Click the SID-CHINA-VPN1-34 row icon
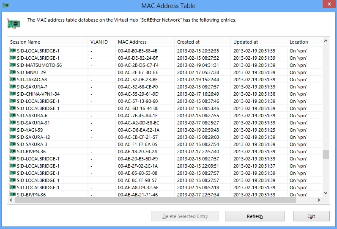This screenshot has width=337, height=229. point(12,94)
